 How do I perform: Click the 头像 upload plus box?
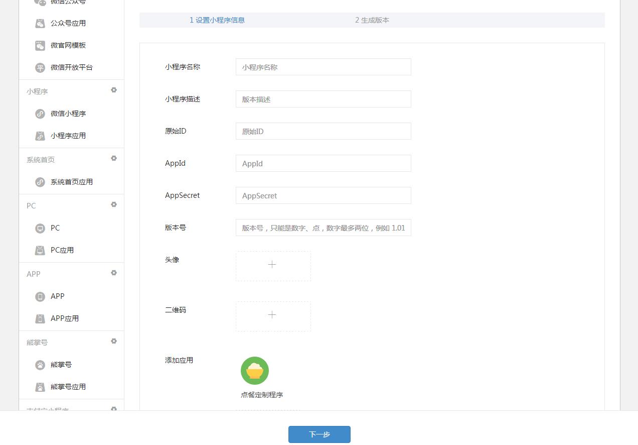[x=273, y=265]
